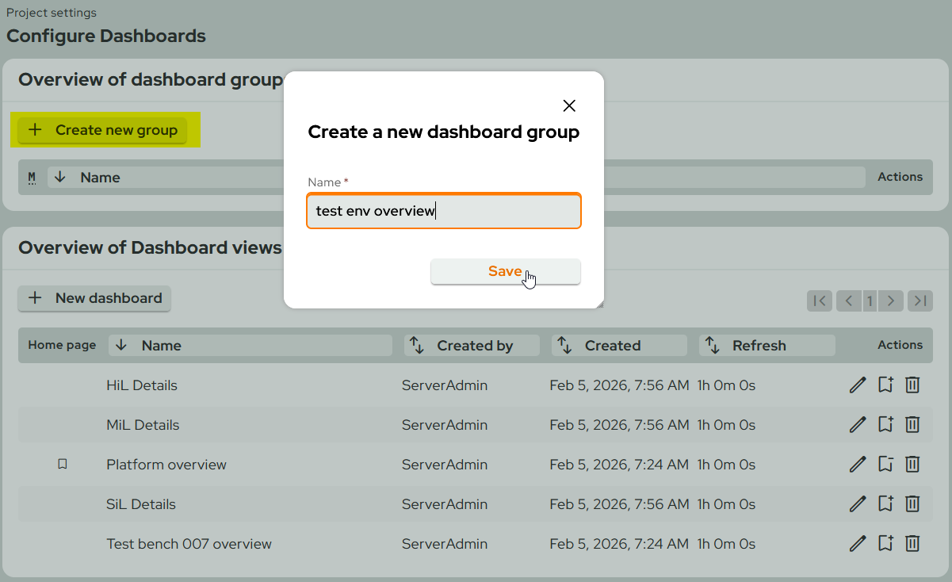Dismiss the dialog with the X icon
This screenshot has height=582, width=952.
point(569,105)
